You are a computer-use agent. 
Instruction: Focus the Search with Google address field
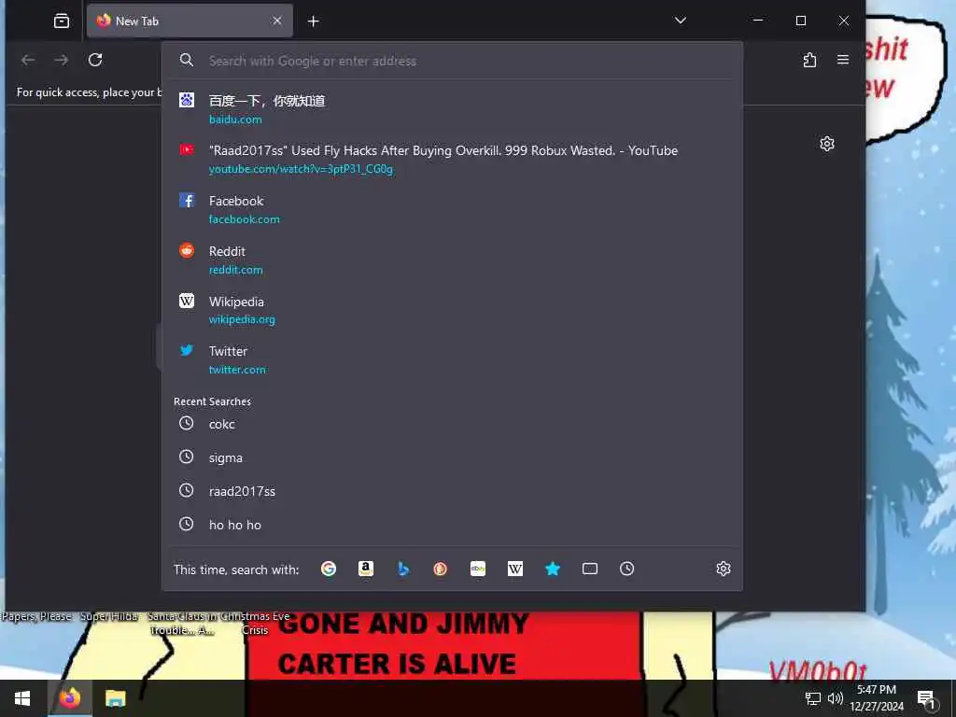pyautogui.click(x=452, y=61)
